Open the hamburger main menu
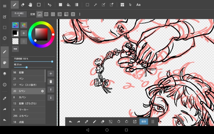Image resolution: width=214 pixels, height=134 pixels. pos(5,6)
